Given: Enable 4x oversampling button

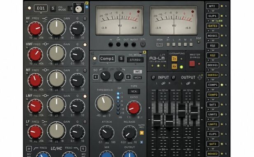Looking at the screenshot, I should [x=174, y=67].
